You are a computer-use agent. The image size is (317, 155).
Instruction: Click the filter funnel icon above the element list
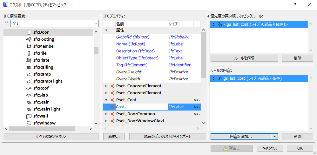click(6, 24)
